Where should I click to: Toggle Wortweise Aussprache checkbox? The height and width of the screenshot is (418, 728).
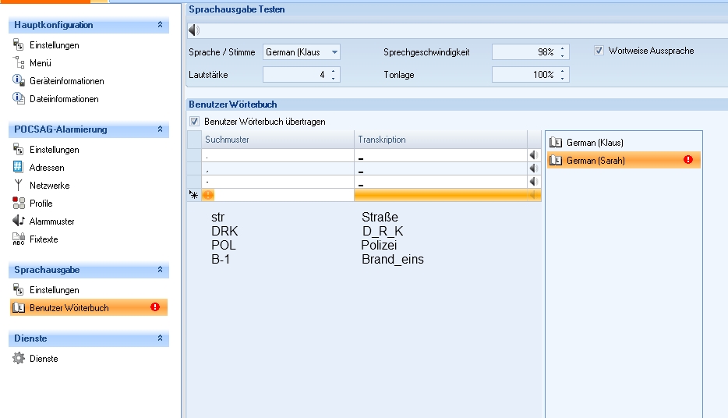pos(599,51)
